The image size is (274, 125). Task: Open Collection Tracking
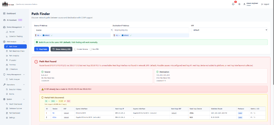(x=16, y=36)
